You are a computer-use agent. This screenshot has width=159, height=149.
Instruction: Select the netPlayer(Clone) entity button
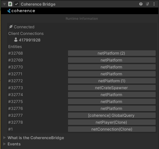[112, 122]
